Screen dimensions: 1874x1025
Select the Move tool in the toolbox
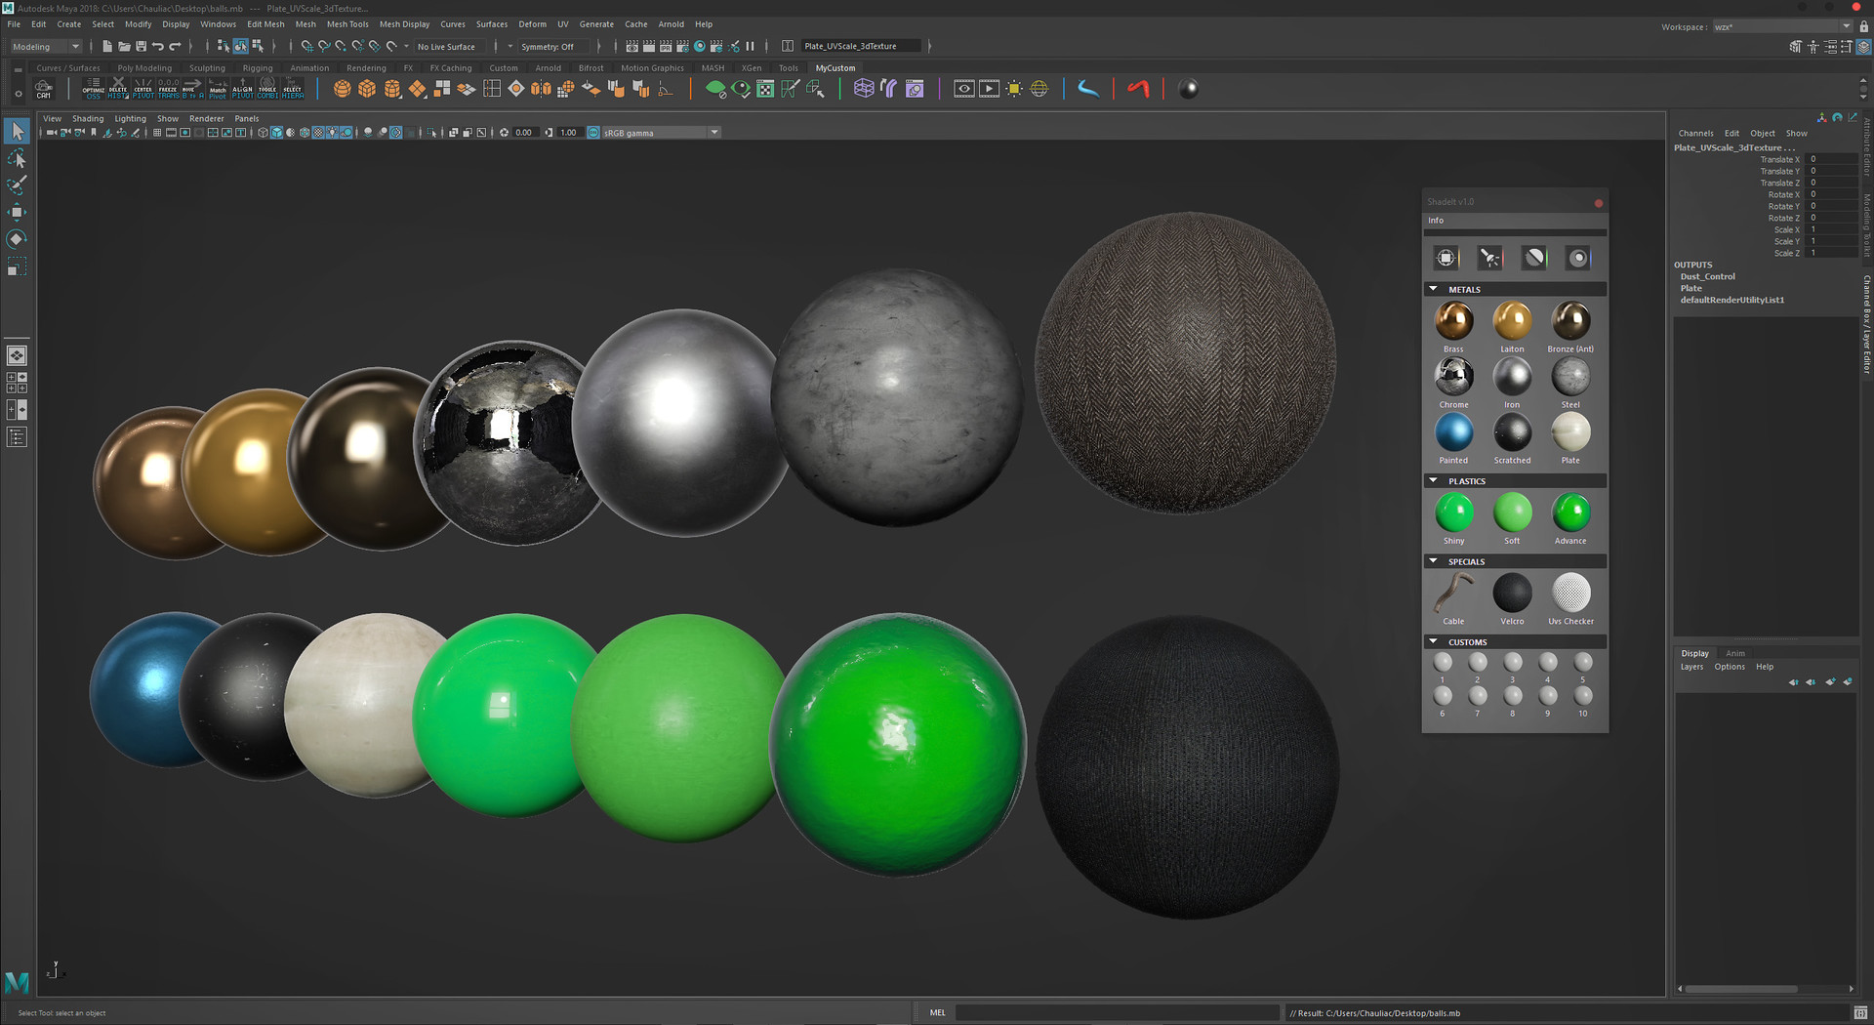click(x=16, y=212)
